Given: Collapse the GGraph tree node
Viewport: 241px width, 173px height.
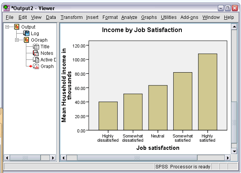Looking at the screenshot, I should (x=17, y=40).
